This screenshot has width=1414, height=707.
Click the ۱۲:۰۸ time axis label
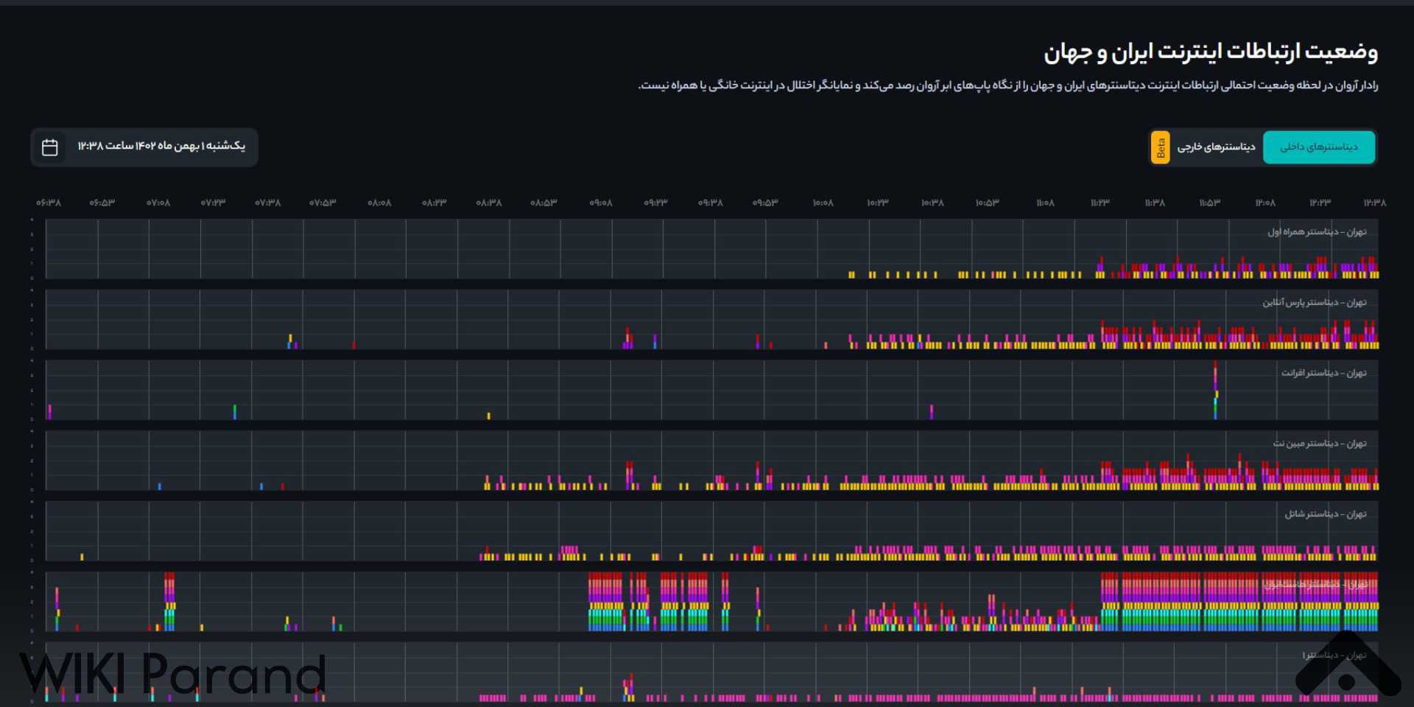click(x=1265, y=203)
